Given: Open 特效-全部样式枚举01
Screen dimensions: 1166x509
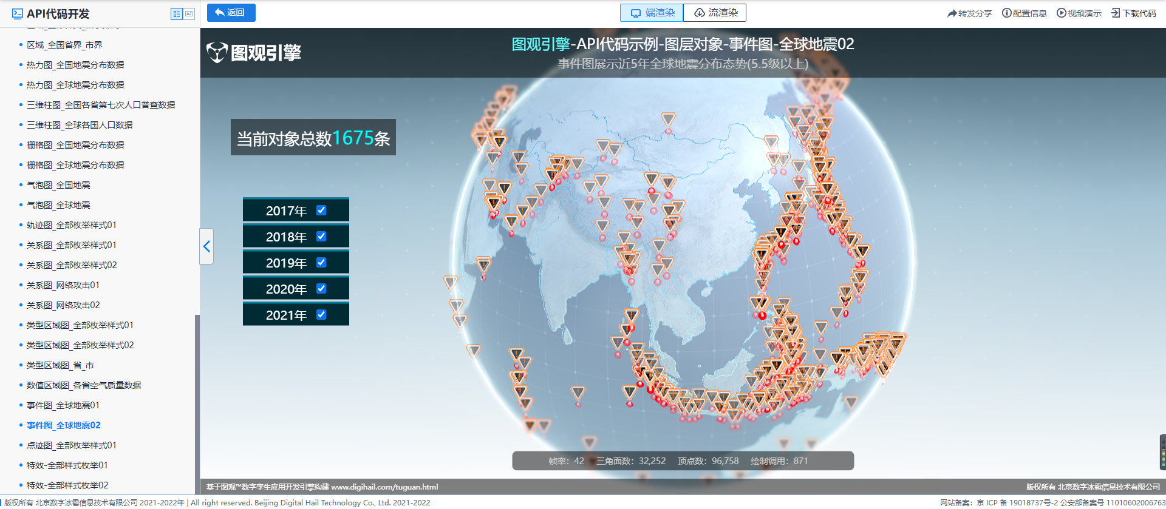Looking at the screenshot, I should tap(67, 465).
